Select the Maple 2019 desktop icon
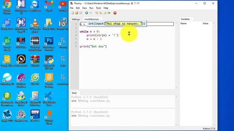Viewport: 234px width, 131px height. click(x=7, y=116)
